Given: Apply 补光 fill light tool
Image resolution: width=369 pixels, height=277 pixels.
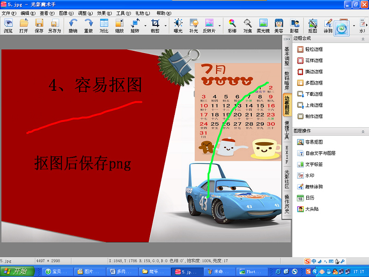Looking at the screenshot, I should pyautogui.click(x=194, y=25).
